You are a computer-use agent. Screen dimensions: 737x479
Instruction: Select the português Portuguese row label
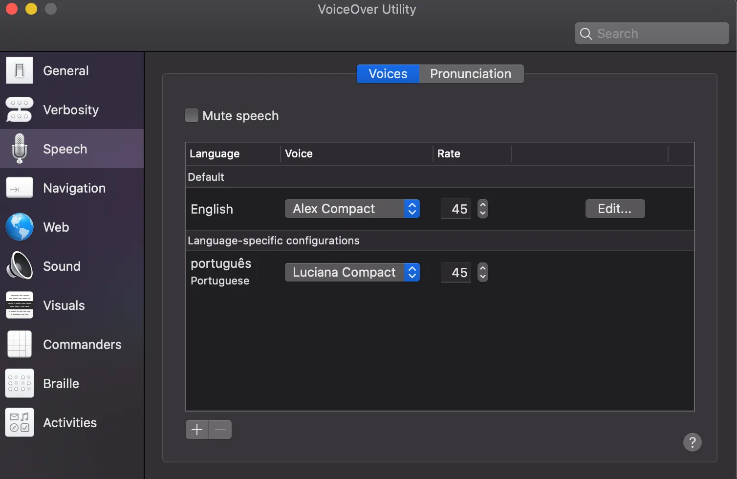point(221,272)
